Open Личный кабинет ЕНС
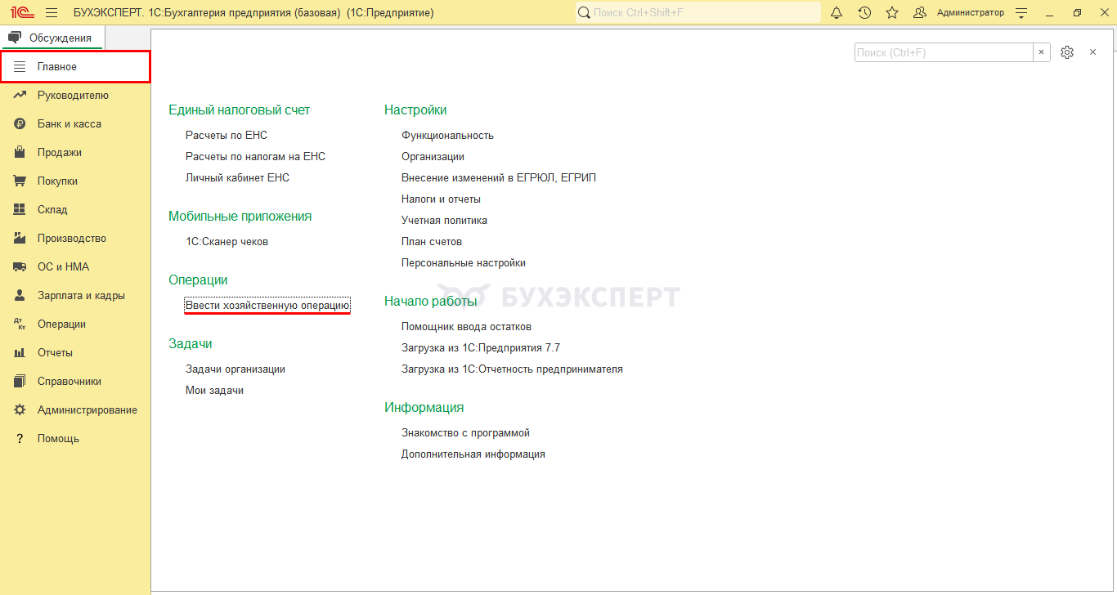 (x=238, y=178)
